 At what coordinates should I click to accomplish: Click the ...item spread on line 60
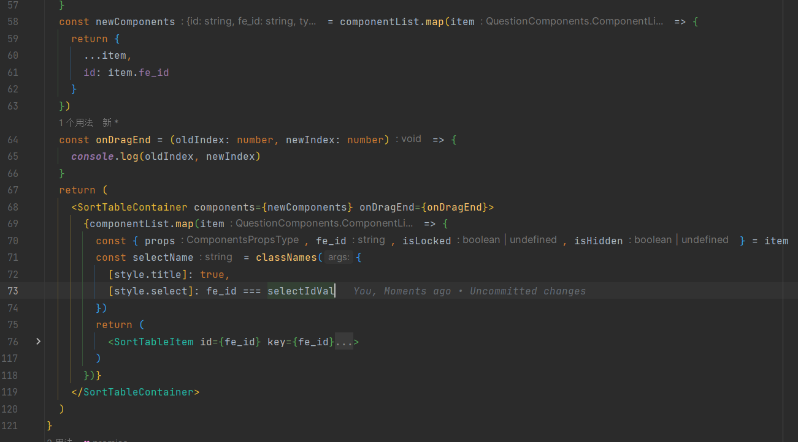(105, 55)
